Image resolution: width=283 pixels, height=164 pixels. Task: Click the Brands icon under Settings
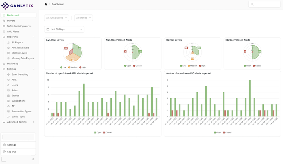[8, 95]
